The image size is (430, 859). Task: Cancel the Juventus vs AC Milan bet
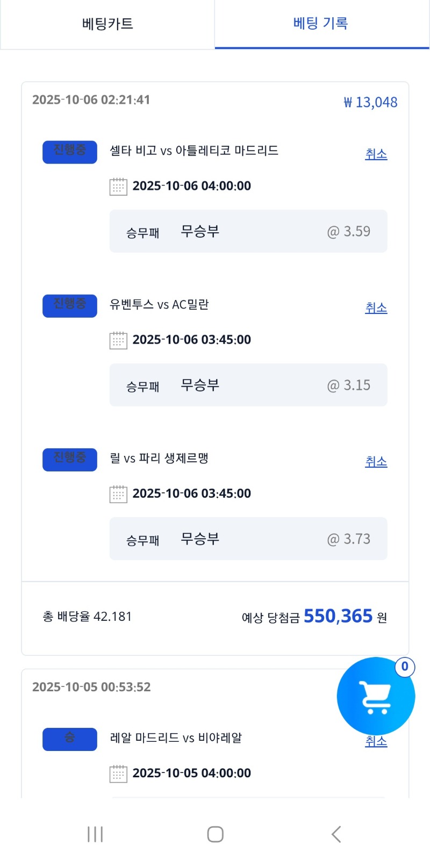[x=376, y=308]
